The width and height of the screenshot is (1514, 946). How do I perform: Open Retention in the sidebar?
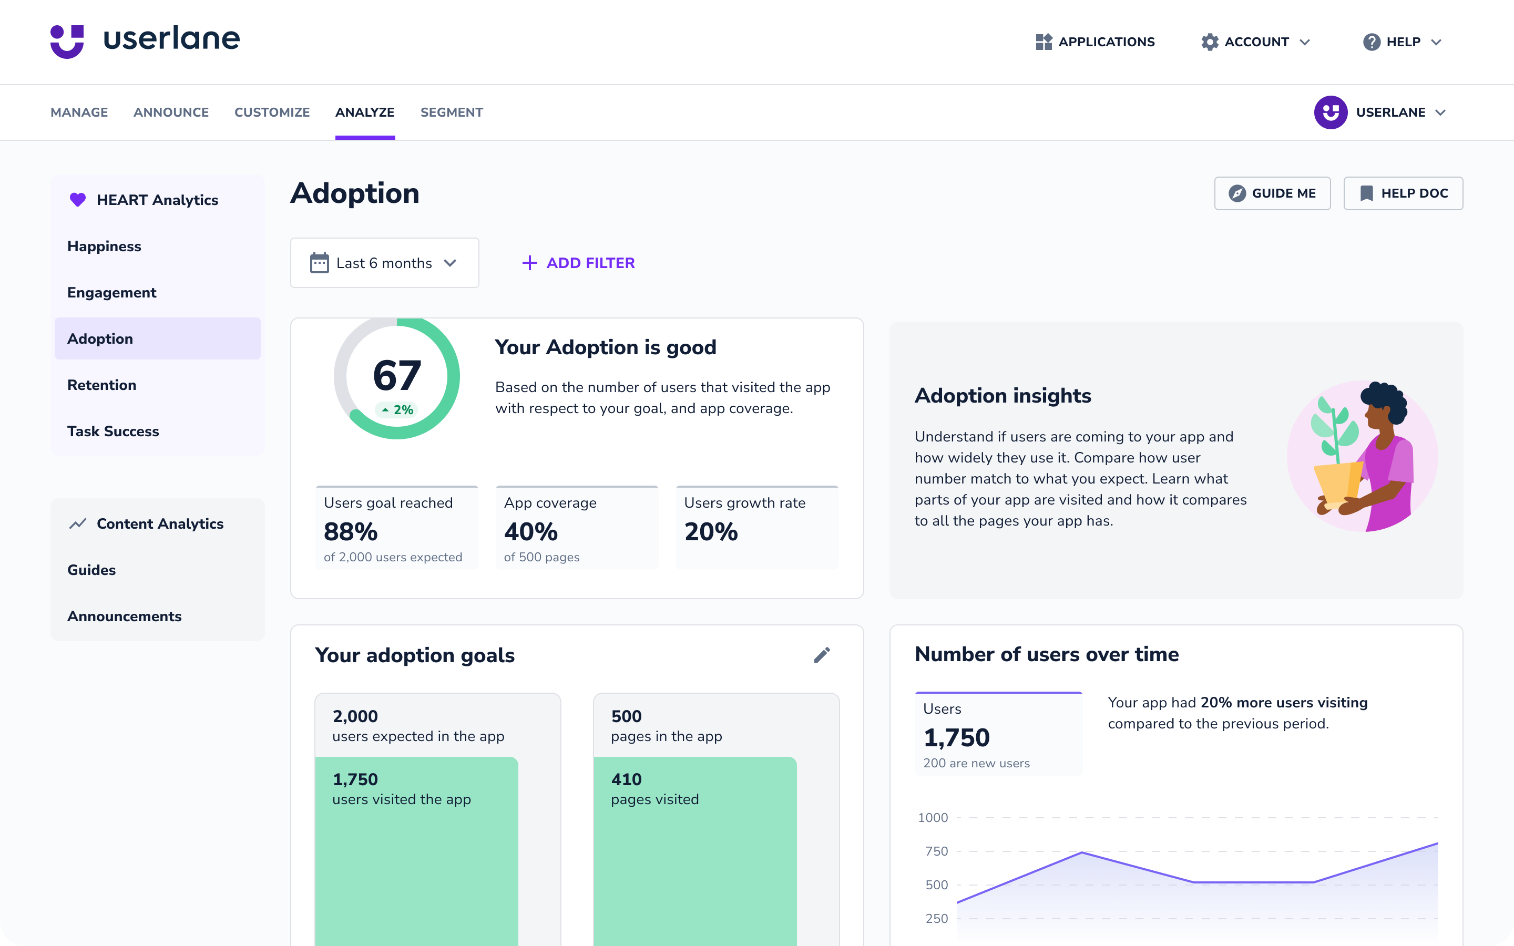(x=102, y=385)
